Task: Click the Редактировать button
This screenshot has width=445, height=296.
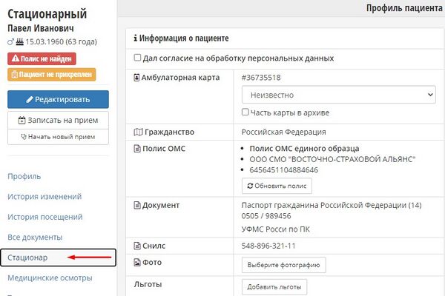Action: [58, 99]
